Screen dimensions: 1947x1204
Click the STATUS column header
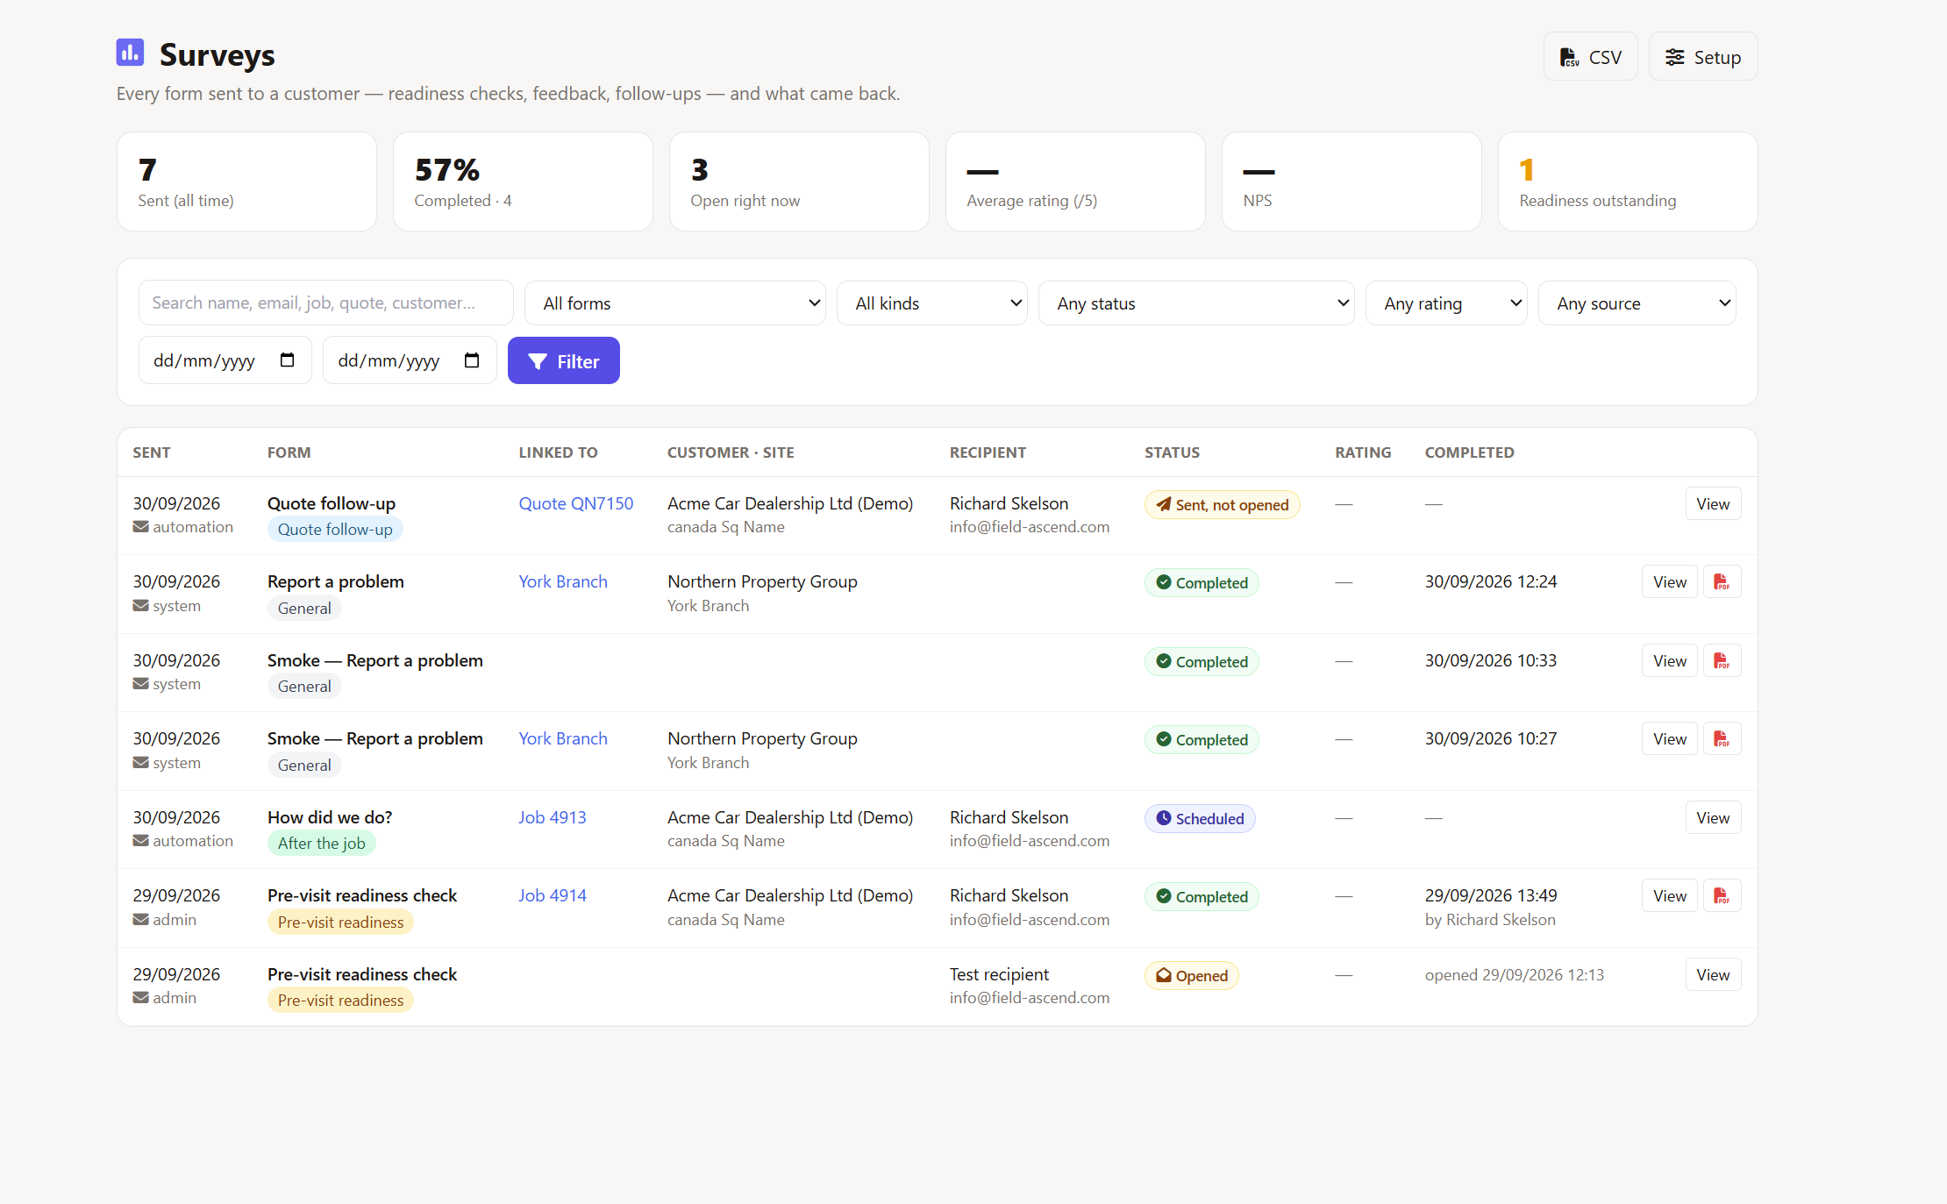1172,452
